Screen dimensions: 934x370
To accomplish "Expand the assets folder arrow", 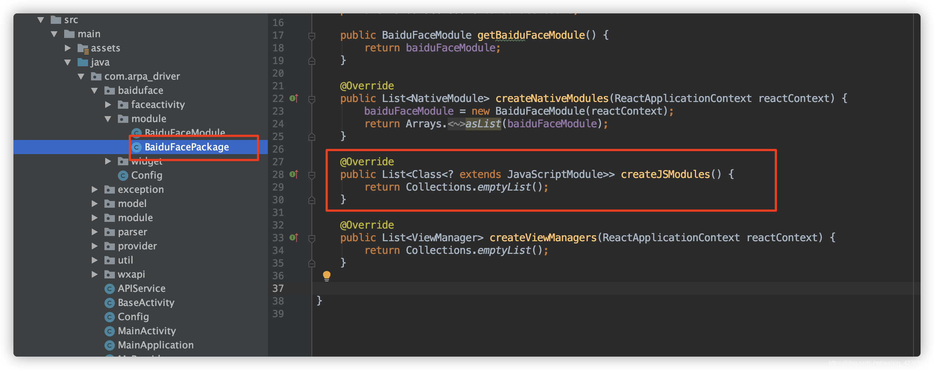I will (x=68, y=48).
